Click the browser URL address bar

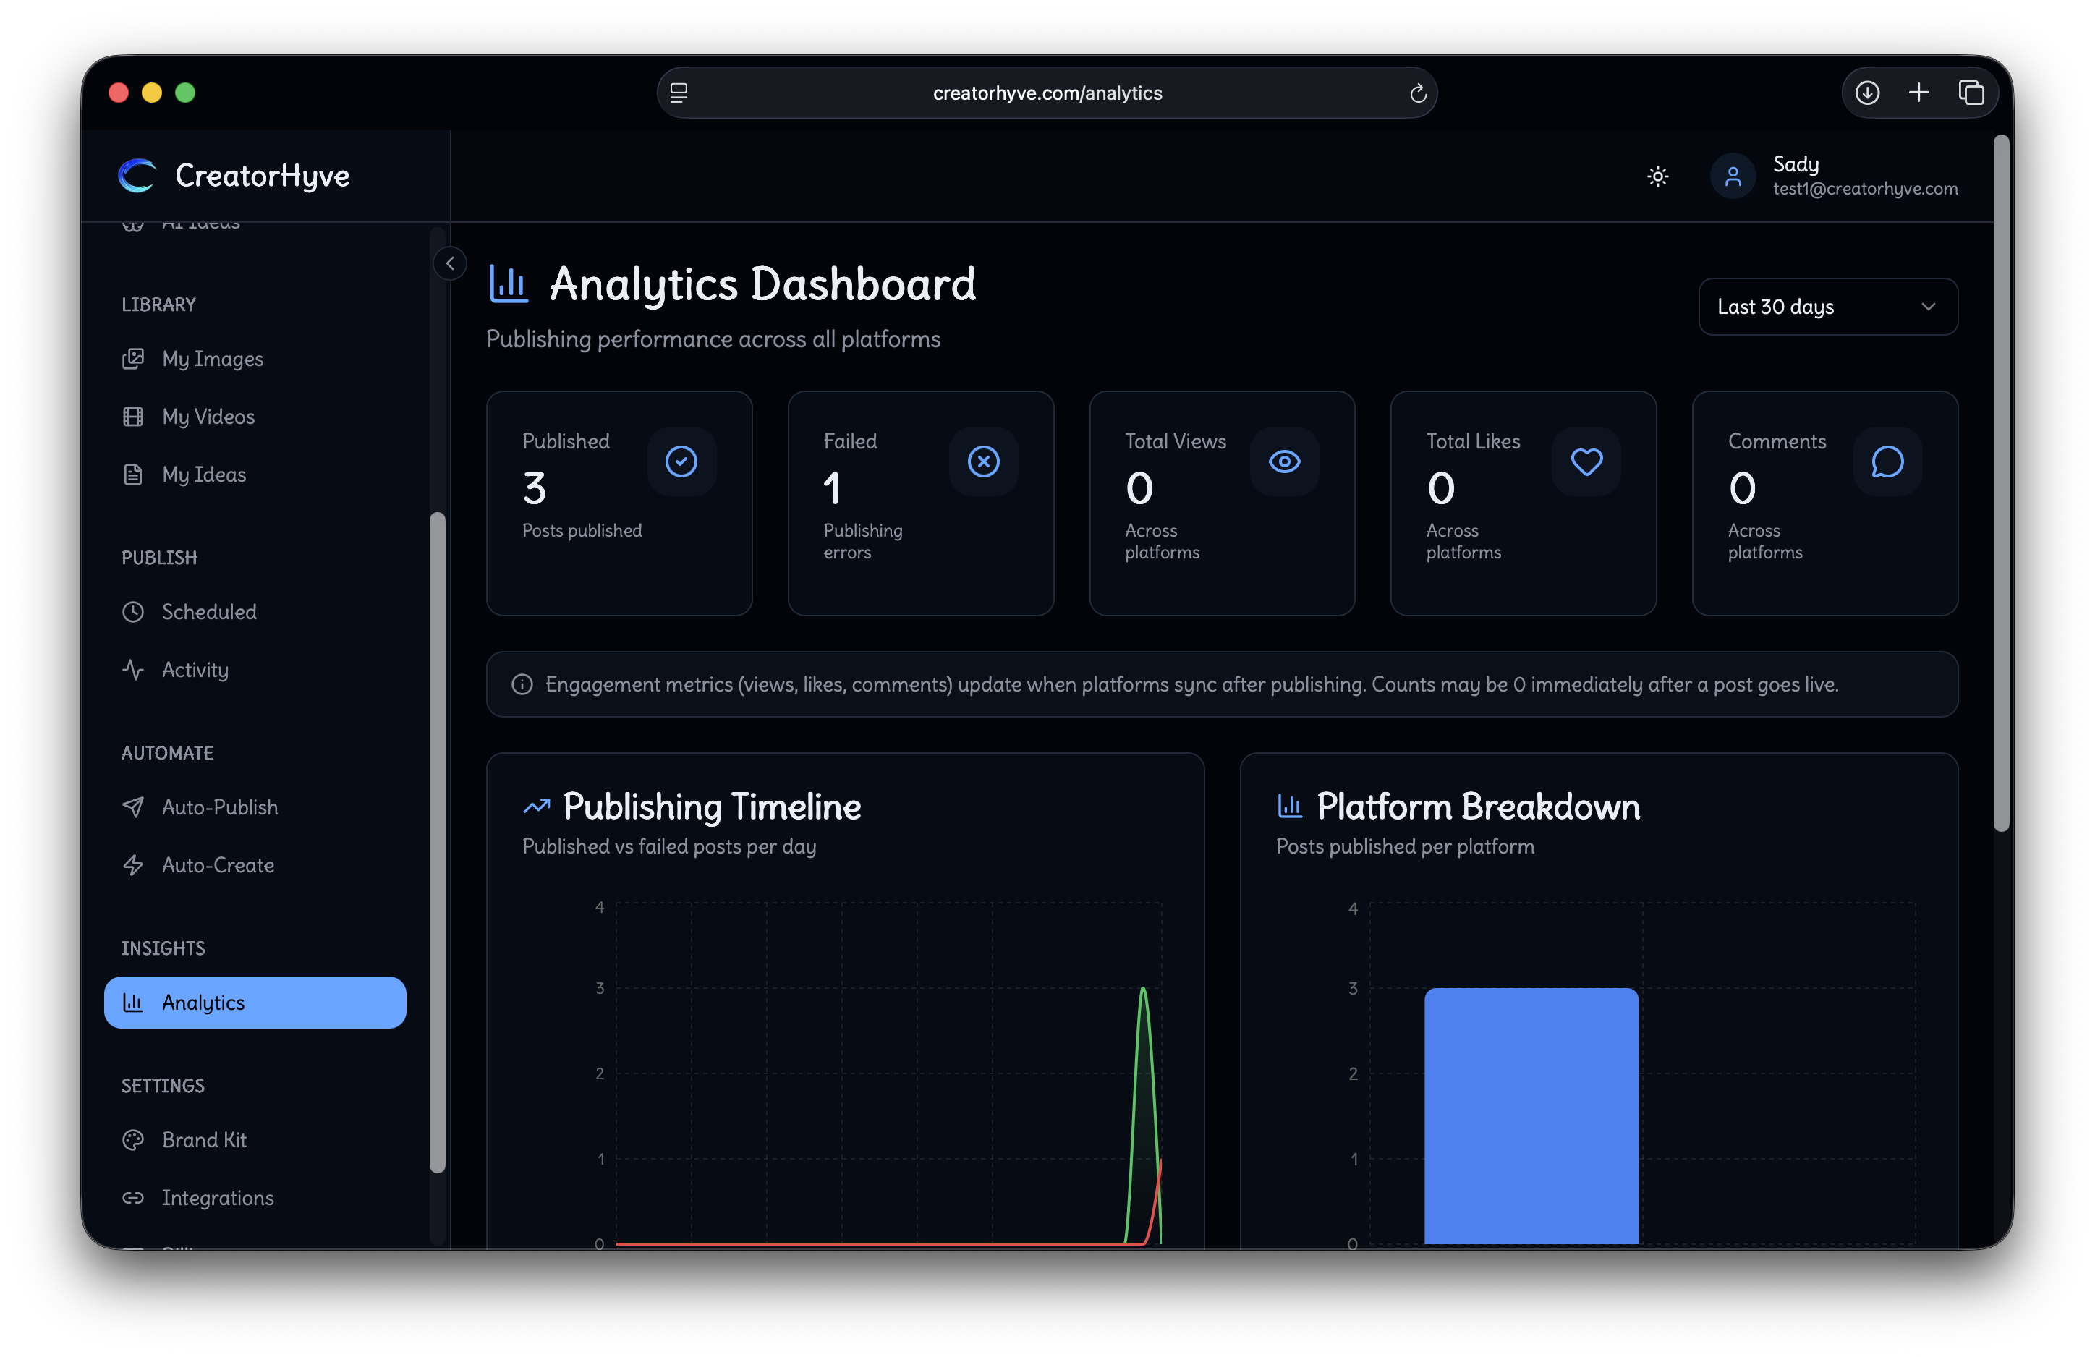[1047, 93]
